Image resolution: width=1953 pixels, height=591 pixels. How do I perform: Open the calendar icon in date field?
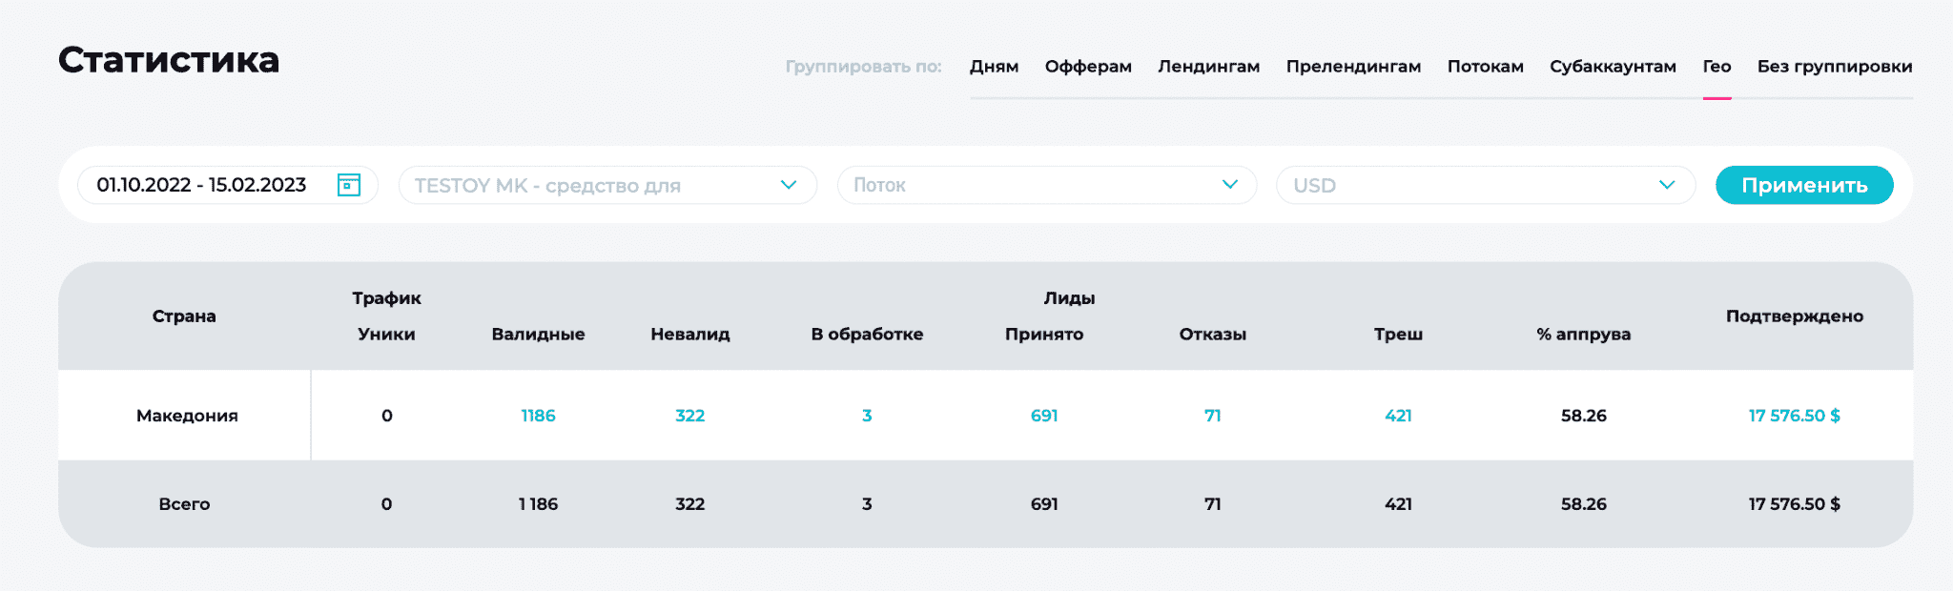pyautogui.click(x=349, y=185)
